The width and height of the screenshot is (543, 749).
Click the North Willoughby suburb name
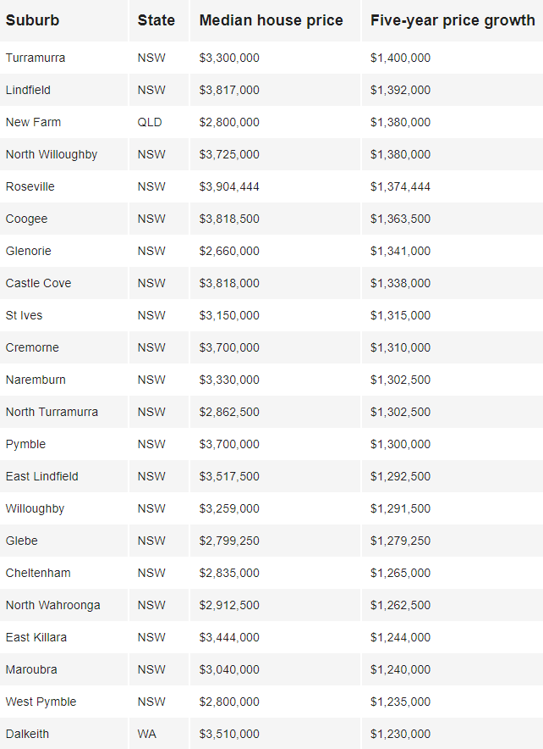pos(52,154)
